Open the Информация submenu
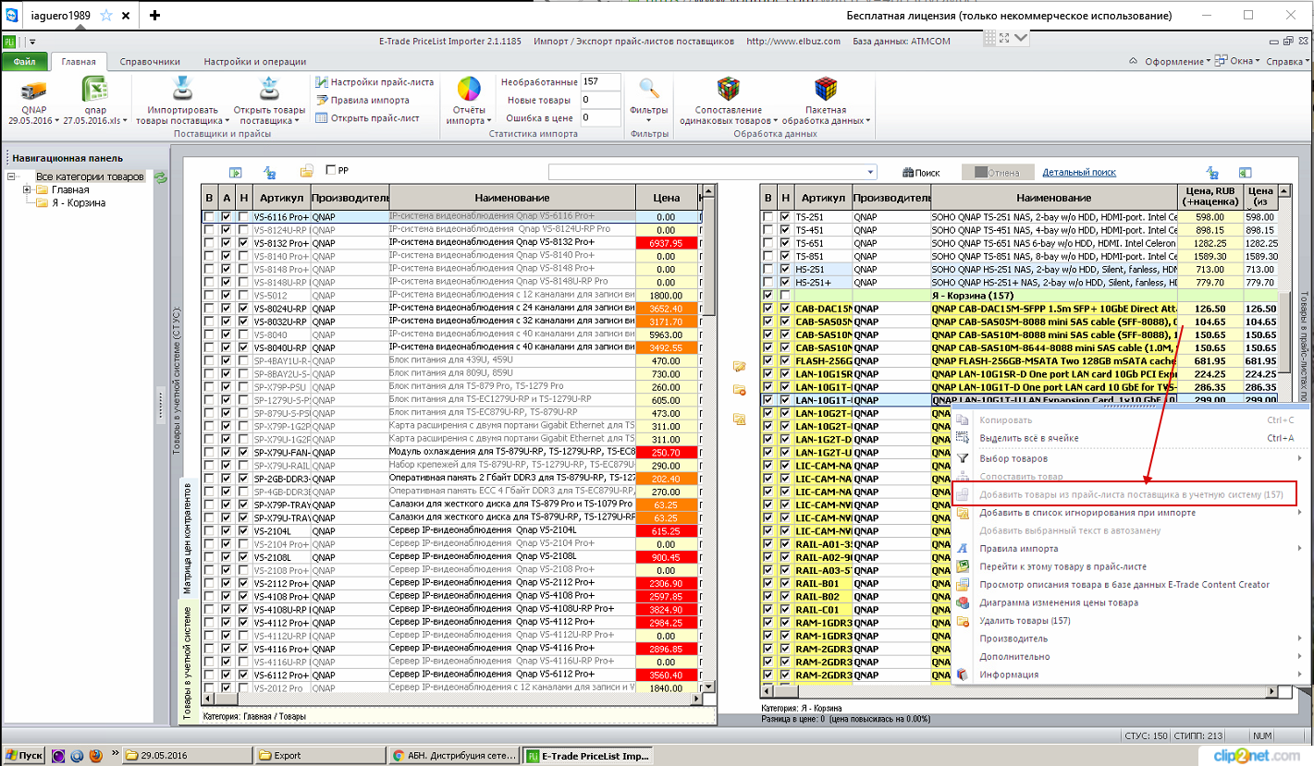Viewport: 1314px width, 766px height. click(x=1128, y=675)
